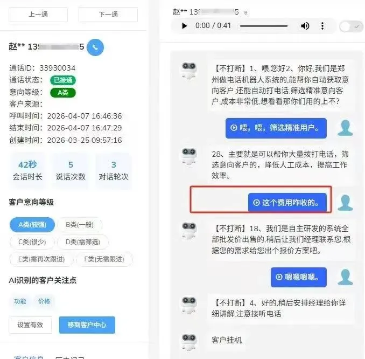Play audio for '喂，喂，筛选精准用户' message
The width and height of the screenshot is (365, 359).
click(x=234, y=128)
